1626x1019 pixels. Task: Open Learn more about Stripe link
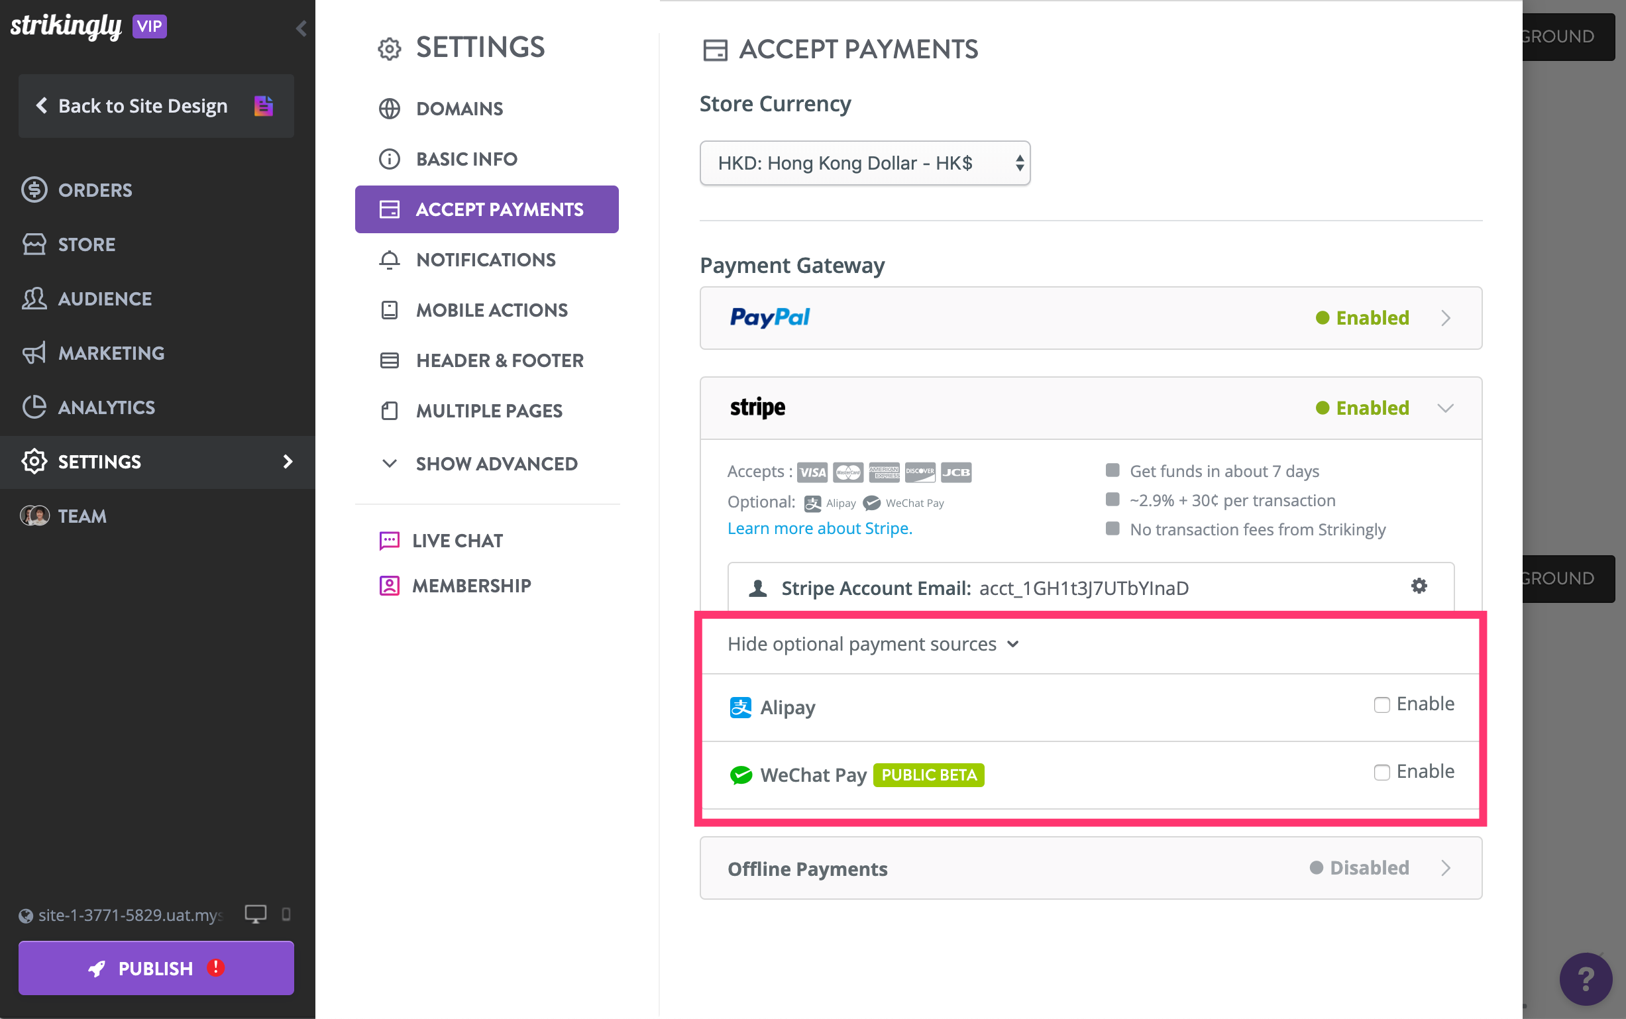tap(820, 528)
